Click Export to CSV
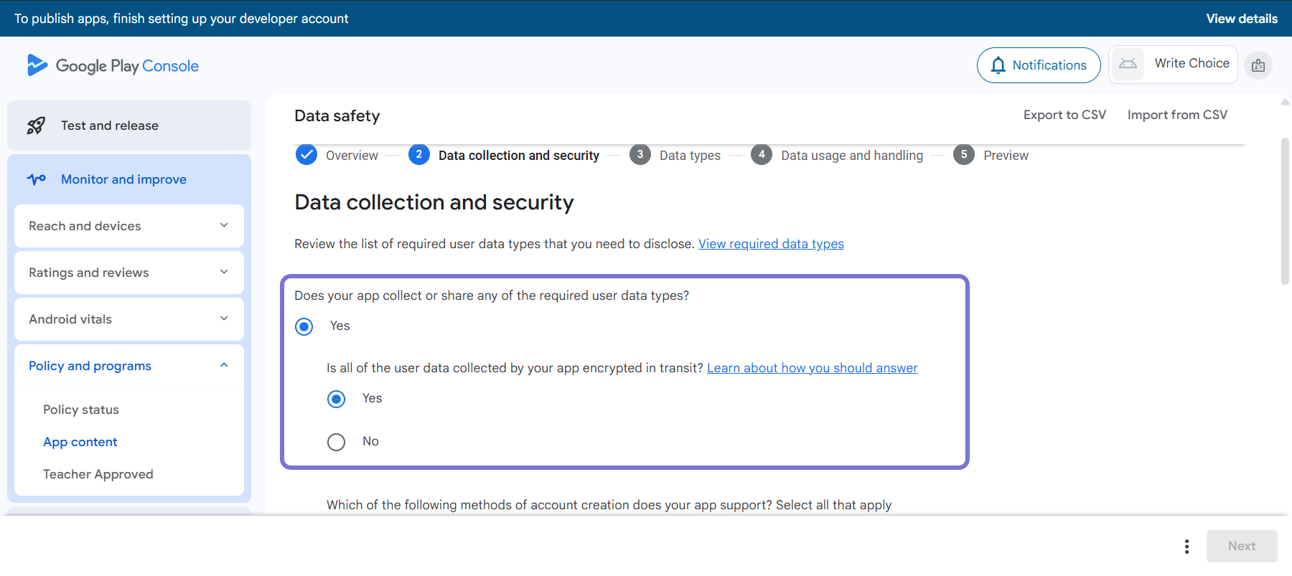 point(1064,115)
